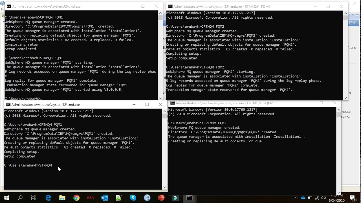Open the green-teal video editor taskbar icon
The width and height of the screenshot is (361, 203).
pyautogui.click(x=175, y=198)
